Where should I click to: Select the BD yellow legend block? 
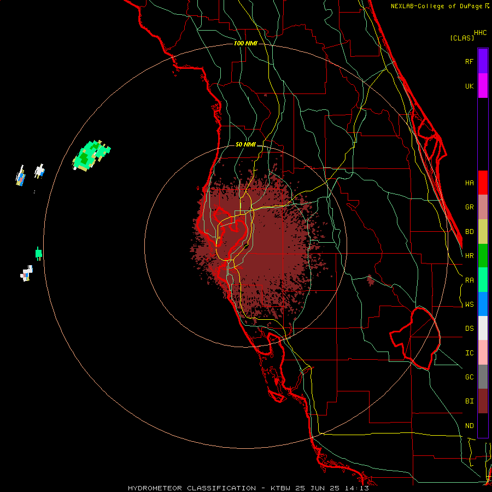coord(483,231)
